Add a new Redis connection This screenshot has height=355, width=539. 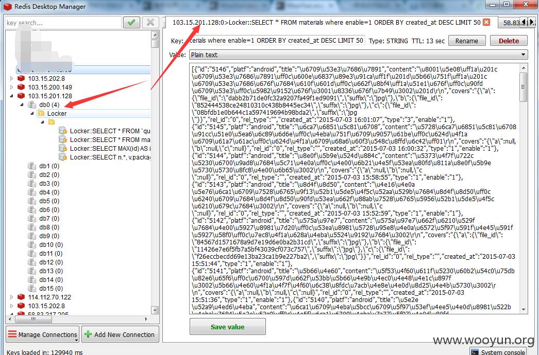click(120, 334)
